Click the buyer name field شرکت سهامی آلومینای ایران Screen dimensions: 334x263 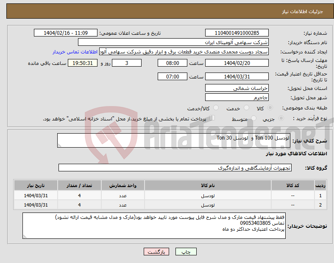(173, 42)
